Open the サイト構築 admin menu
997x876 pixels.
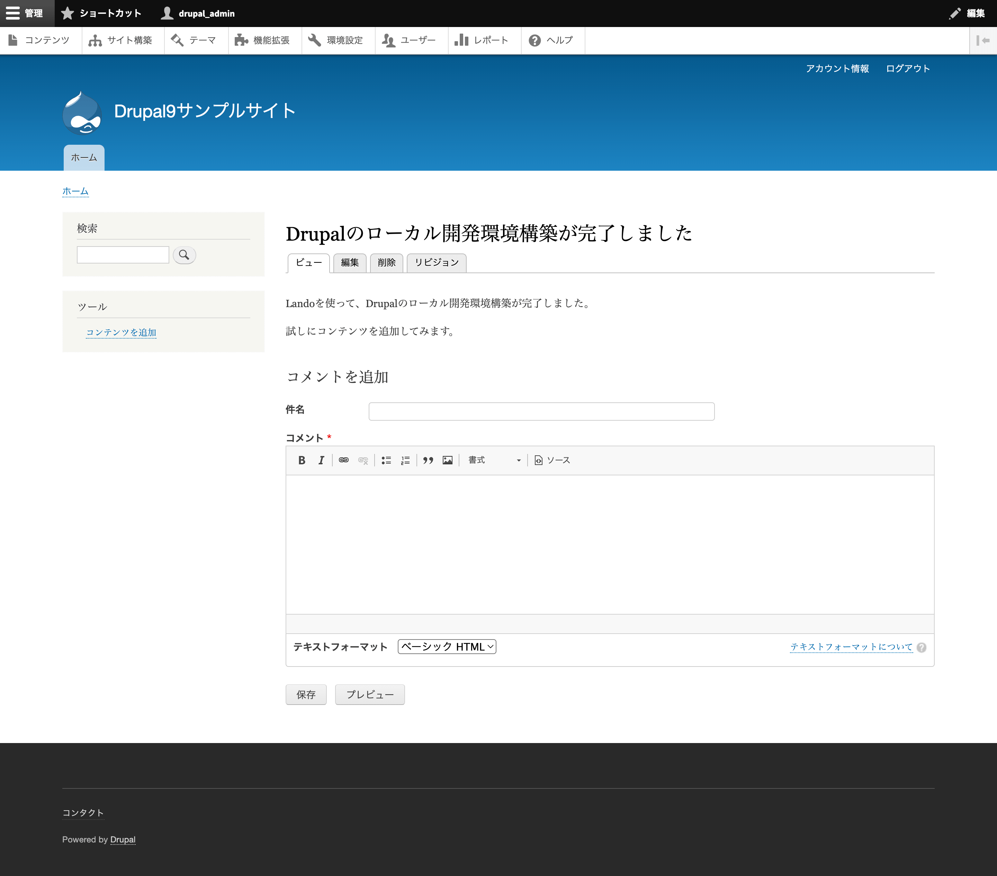pos(123,41)
